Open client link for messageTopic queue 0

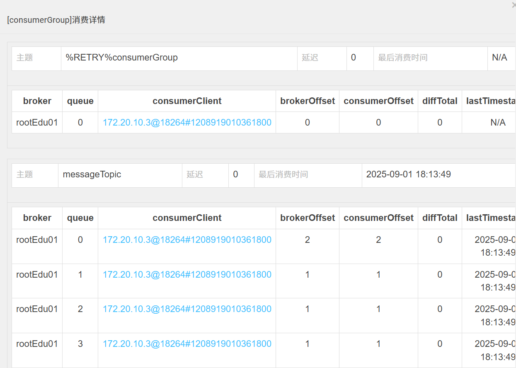pyautogui.click(x=187, y=240)
